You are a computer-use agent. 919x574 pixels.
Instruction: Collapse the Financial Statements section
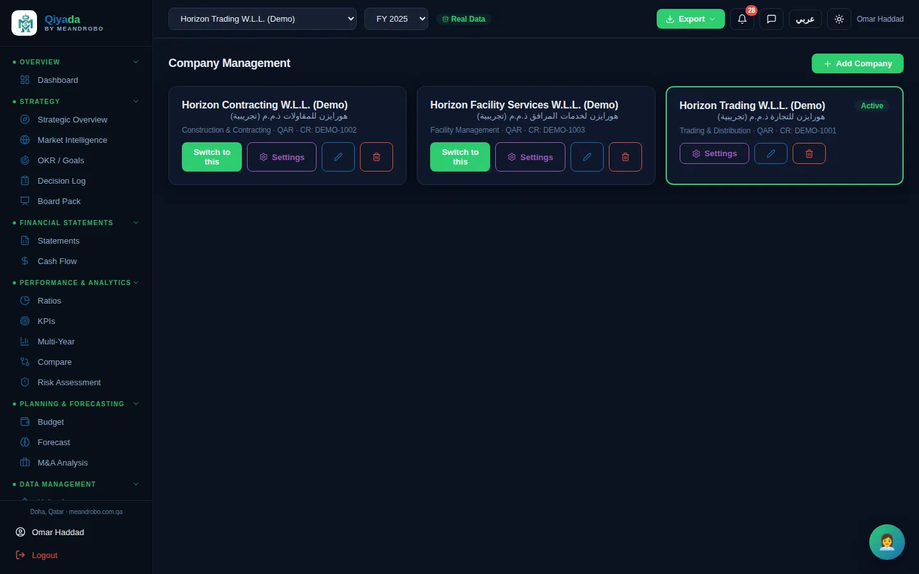[x=136, y=223]
